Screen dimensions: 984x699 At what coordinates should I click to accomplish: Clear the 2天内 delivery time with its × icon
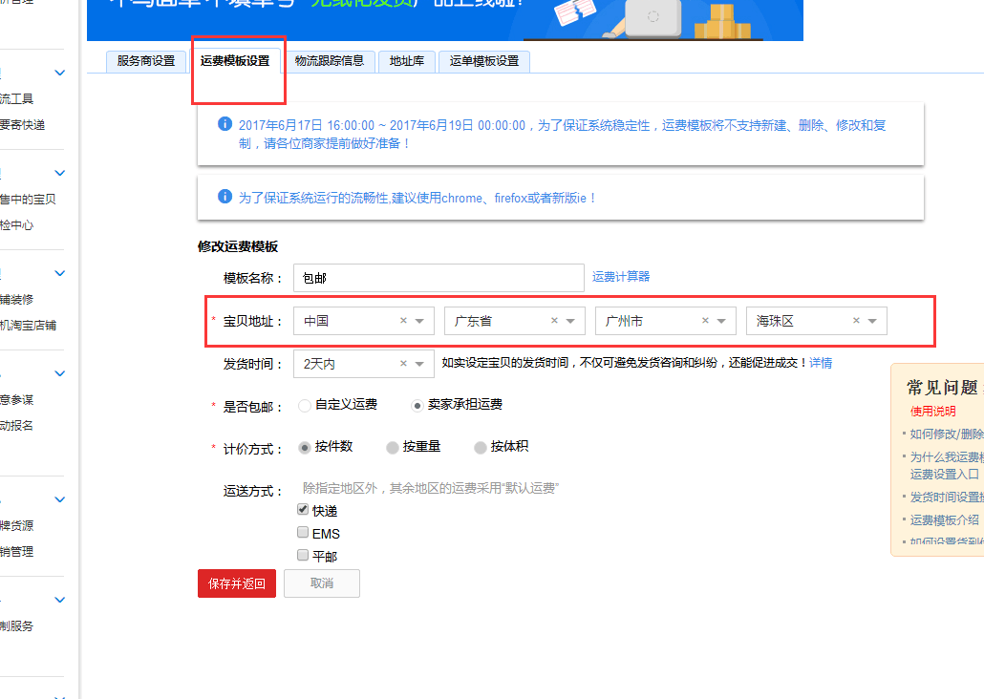coord(403,364)
